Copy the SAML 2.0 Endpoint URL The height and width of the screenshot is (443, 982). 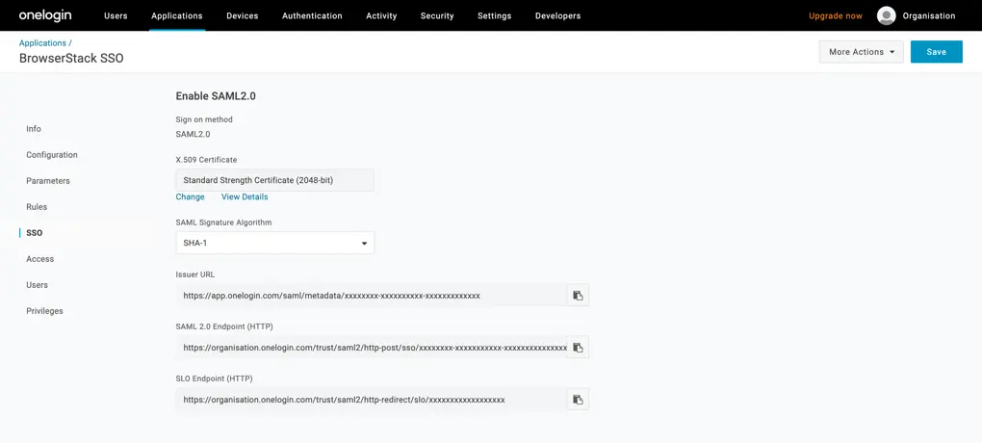pyautogui.click(x=578, y=348)
